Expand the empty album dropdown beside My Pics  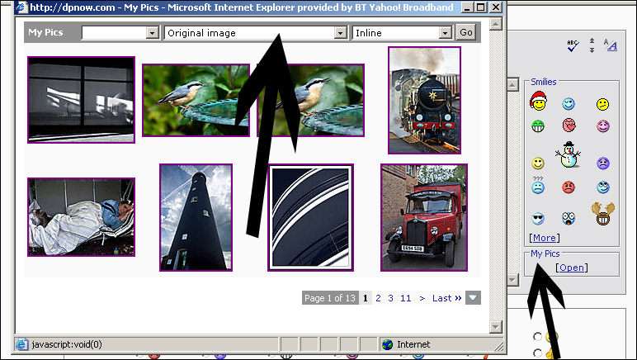coord(152,33)
